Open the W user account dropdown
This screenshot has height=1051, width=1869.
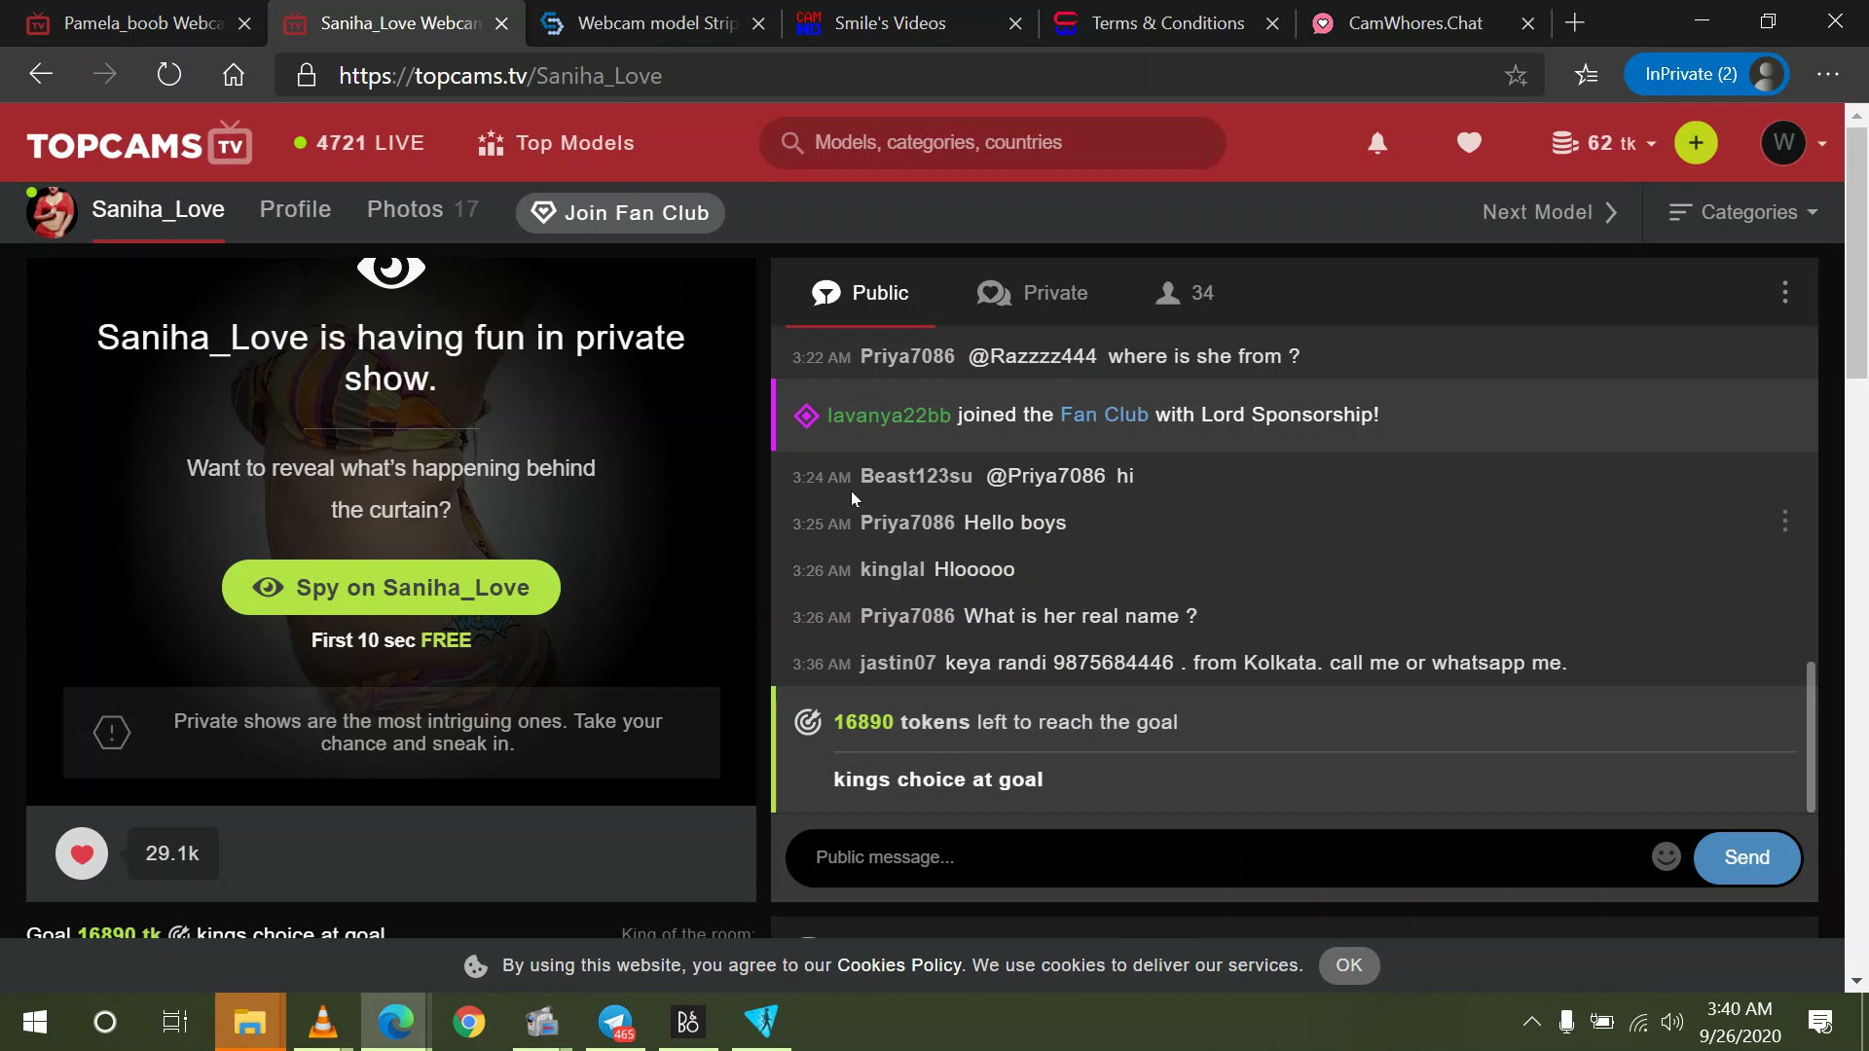pos(1793,143)
